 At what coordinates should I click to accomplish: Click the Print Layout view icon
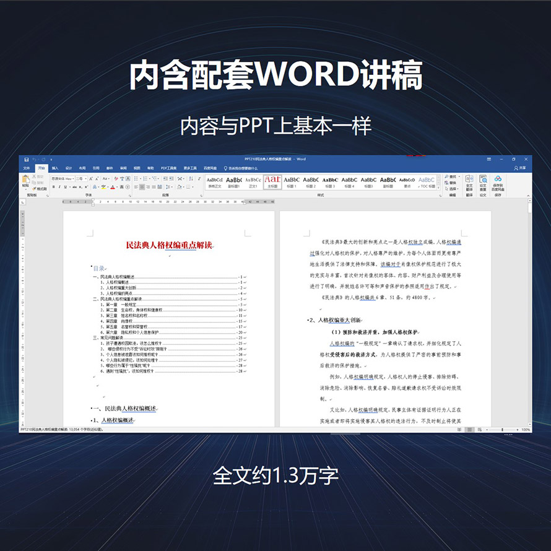pos(469,430)
